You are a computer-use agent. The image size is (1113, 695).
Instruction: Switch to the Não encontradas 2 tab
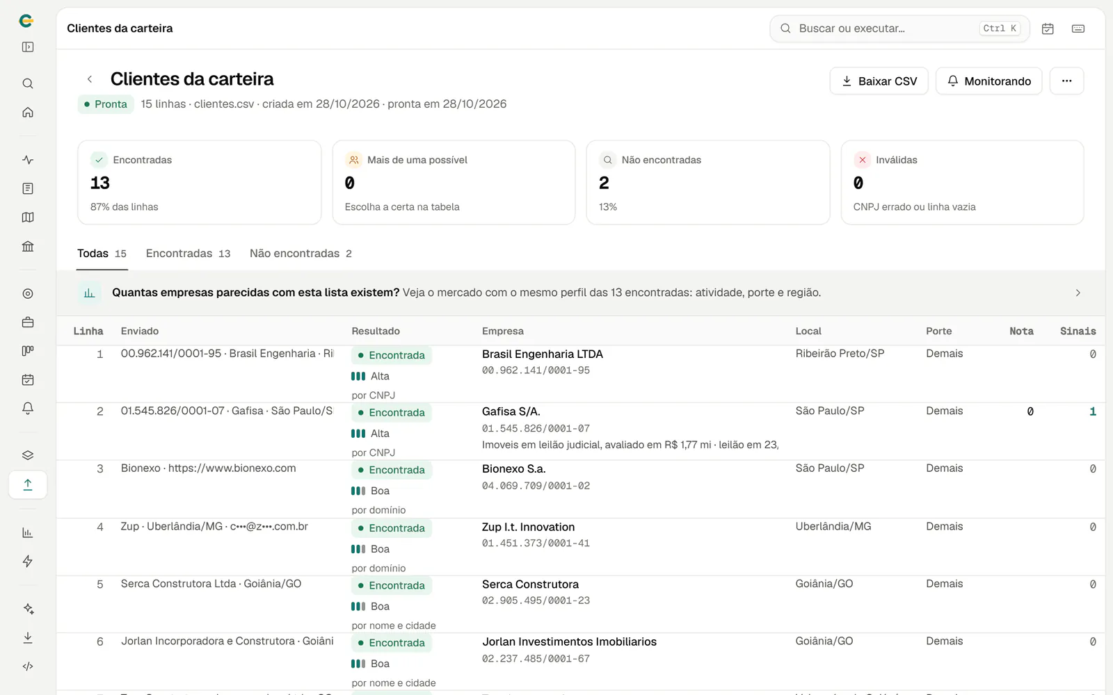(x=301, y=254)
